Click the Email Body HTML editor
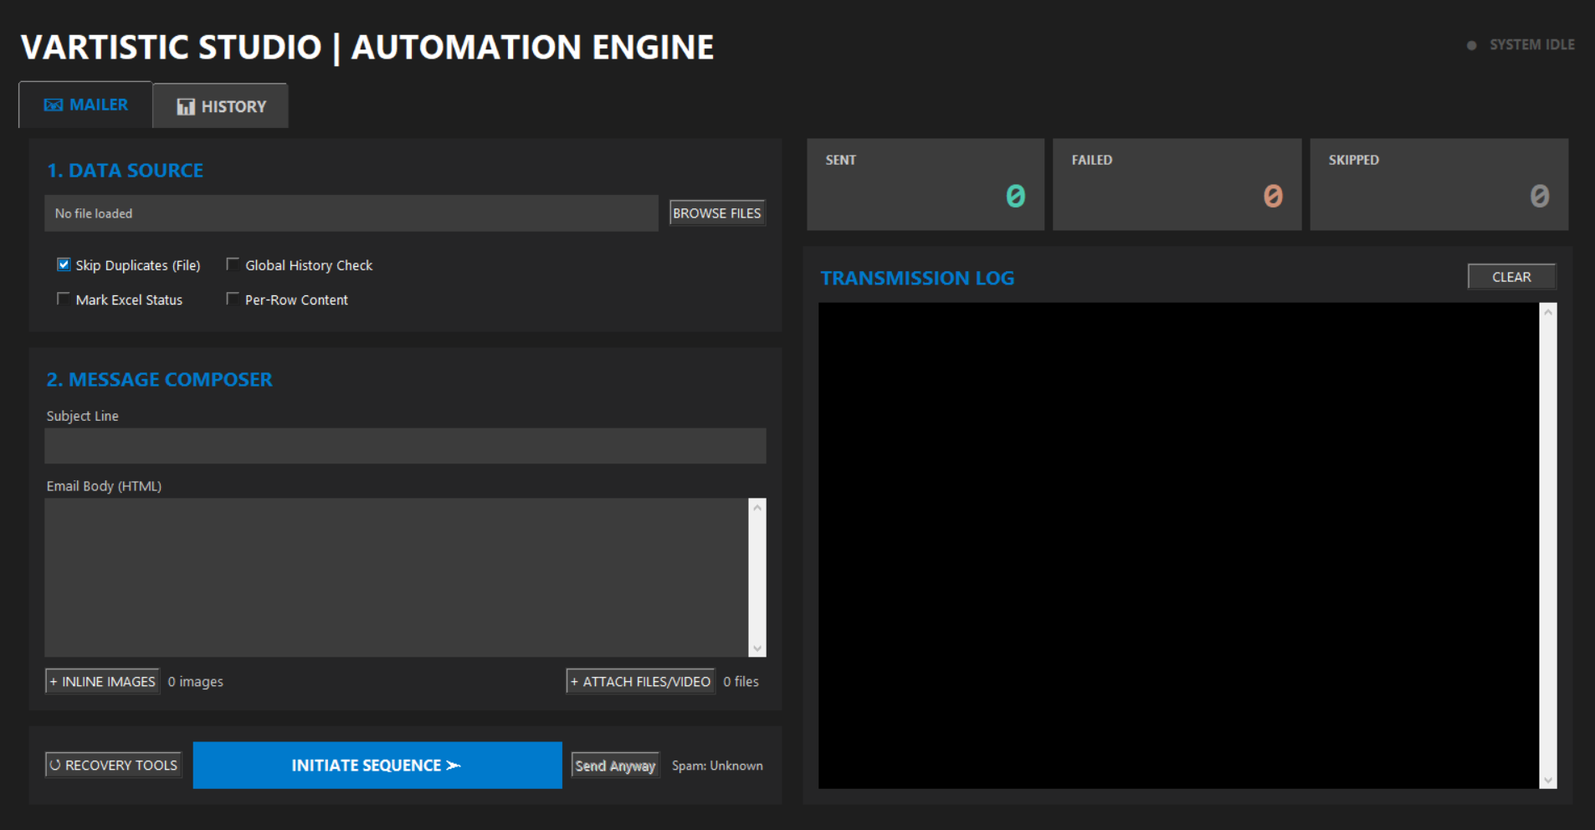This screenshot has width=1595, height=830. [x=393, y=577]
